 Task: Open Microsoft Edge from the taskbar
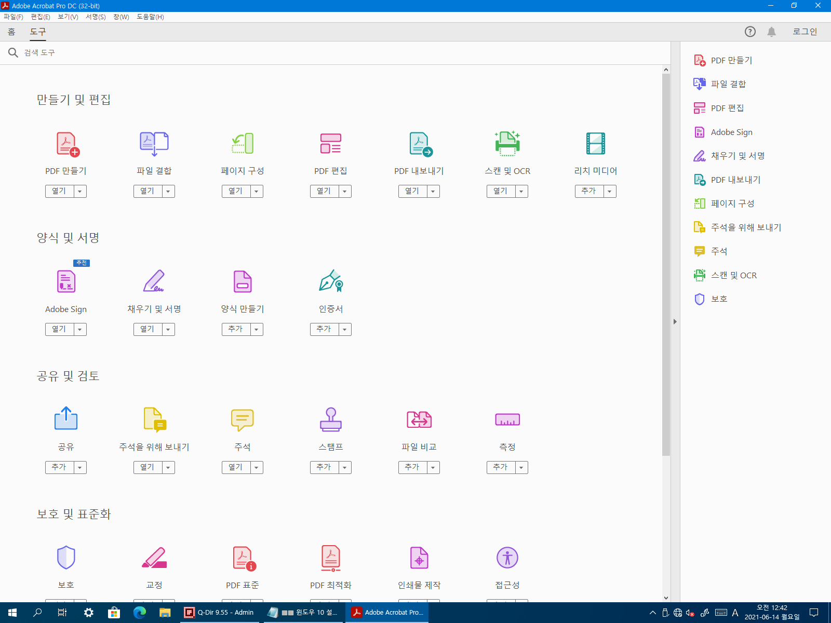139,613
